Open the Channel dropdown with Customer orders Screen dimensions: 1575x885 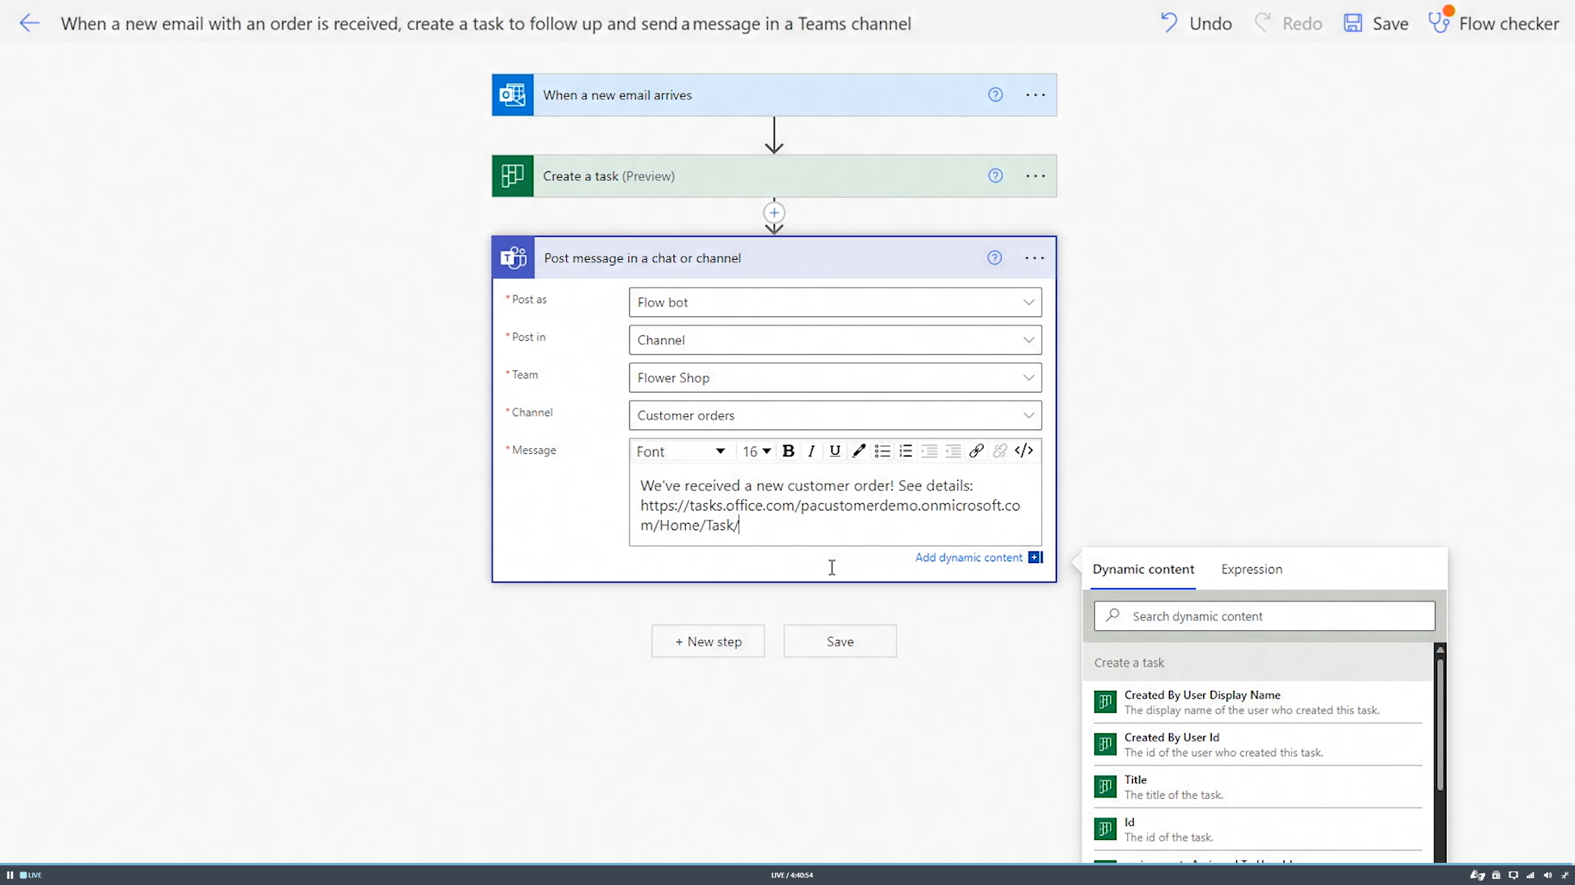pyautogui.click(x=1028, y=415)
